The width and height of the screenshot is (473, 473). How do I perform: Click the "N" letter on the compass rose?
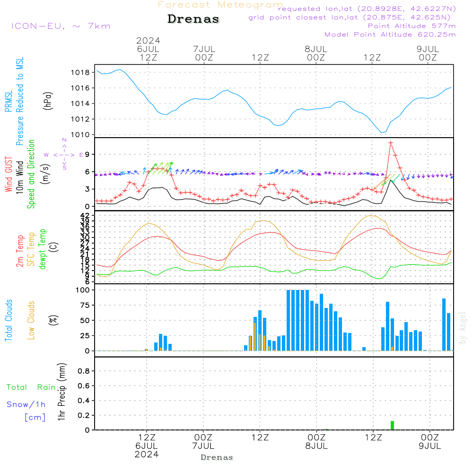point(64,140)
